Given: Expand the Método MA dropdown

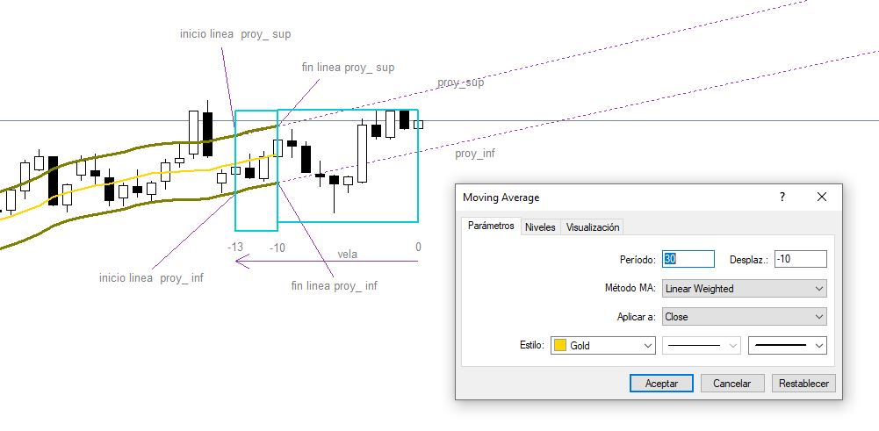Looking at the screenshot, I should coord(745,289).
